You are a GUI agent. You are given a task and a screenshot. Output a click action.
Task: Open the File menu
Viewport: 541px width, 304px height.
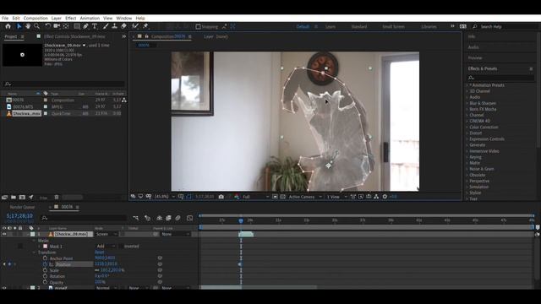click(x=5, y=19)
